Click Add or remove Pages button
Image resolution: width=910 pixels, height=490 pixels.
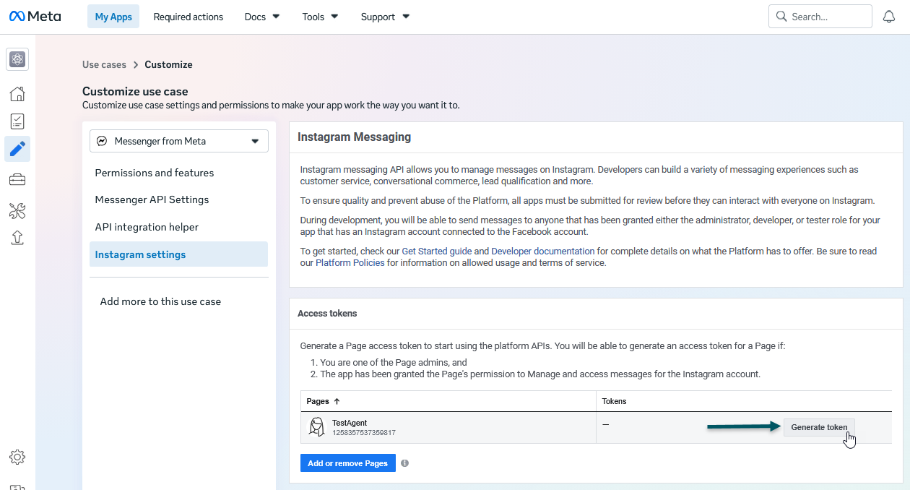348,463
